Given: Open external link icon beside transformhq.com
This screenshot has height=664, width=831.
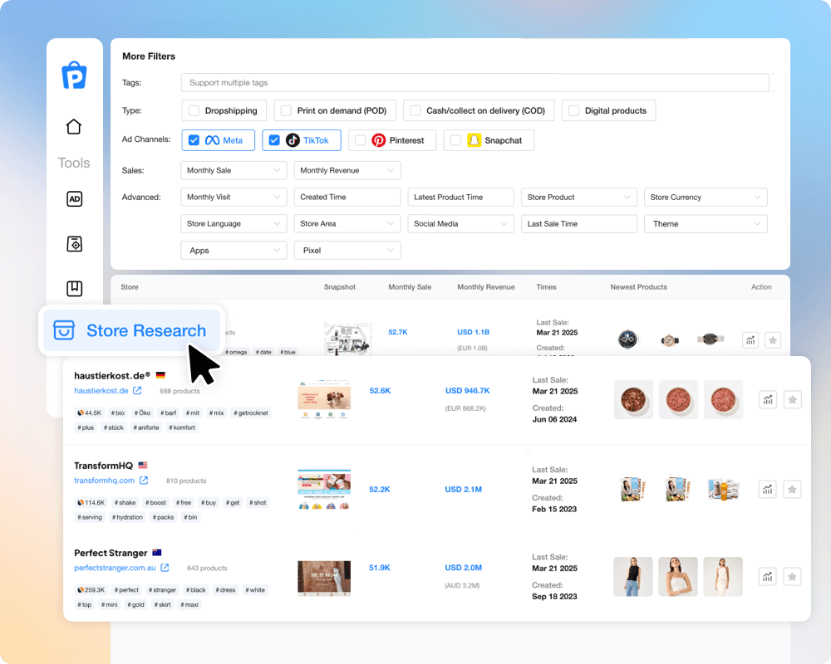Looking at the screenshot, I should coord(144,481).
